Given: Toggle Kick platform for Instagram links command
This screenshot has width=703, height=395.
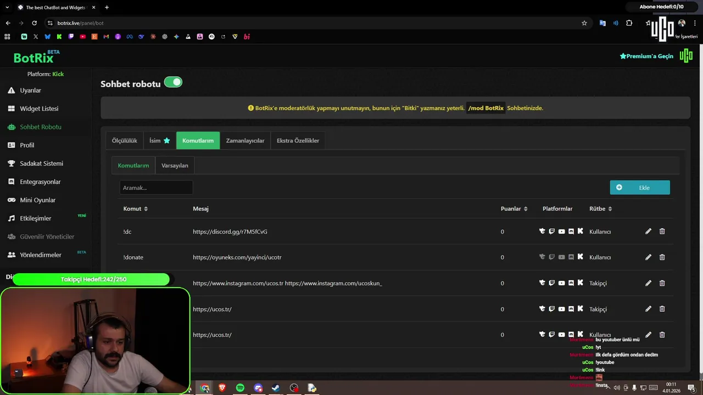Looking at the screenshot, I should 580,283.
